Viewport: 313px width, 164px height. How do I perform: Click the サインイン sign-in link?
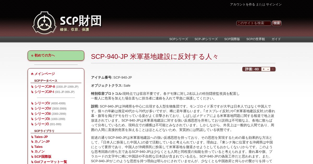coord(274,4)
